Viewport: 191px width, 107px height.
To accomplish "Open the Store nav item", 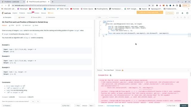I will [x=51, y=13].
